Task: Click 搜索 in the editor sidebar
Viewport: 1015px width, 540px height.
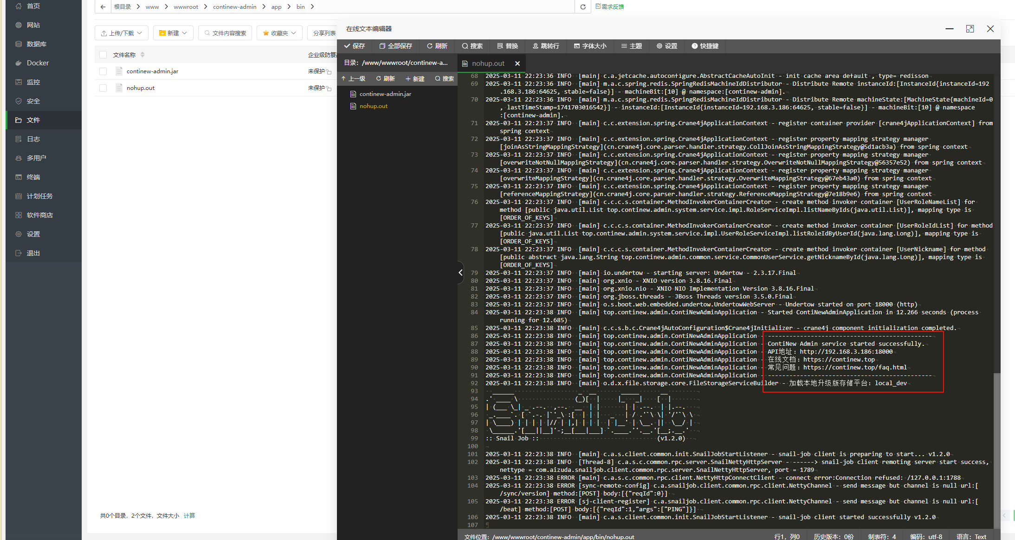Action: coord(445,79)
